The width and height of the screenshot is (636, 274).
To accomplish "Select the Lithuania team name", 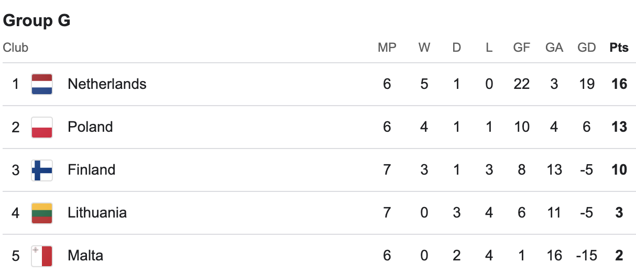I will click(x=97, y=213).
